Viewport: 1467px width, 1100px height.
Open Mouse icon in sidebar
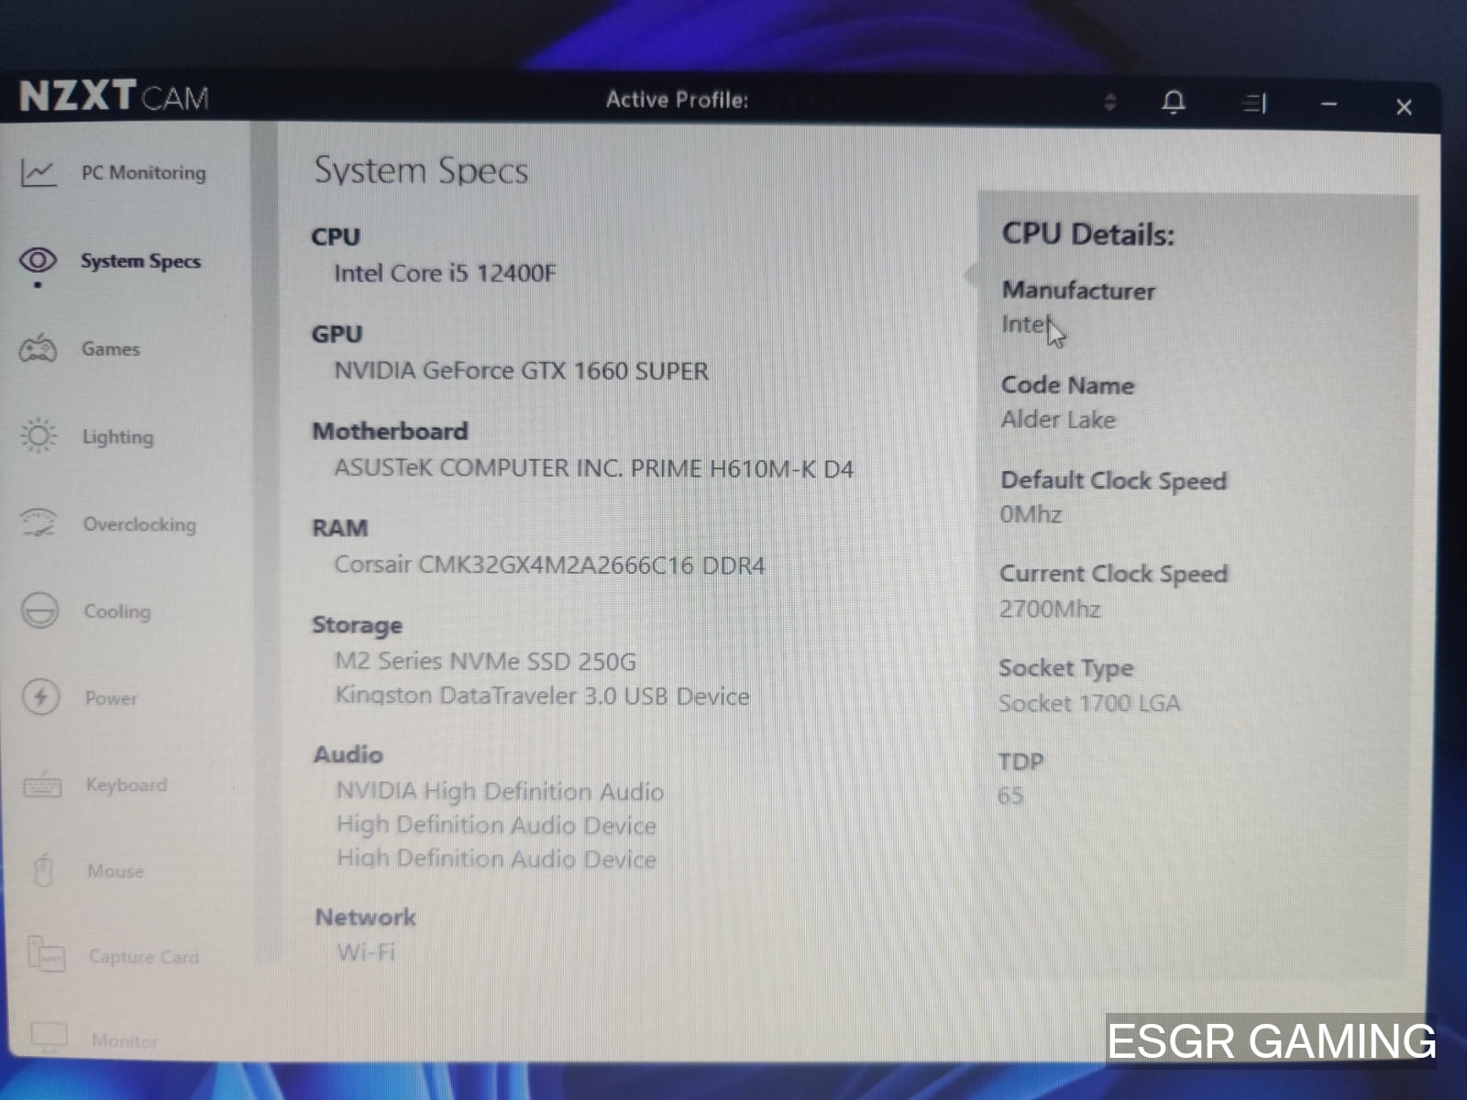tap(43, 870)
